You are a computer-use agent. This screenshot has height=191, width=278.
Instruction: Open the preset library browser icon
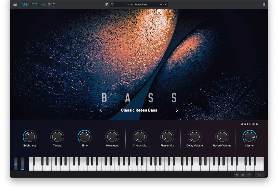coord(107,4)
